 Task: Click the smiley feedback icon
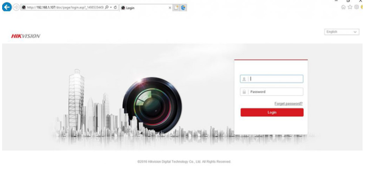coord(363,7)
